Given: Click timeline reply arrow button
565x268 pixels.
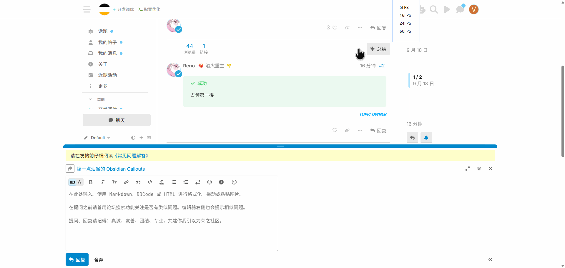Looking at the screenshot, I should (412, 138).
